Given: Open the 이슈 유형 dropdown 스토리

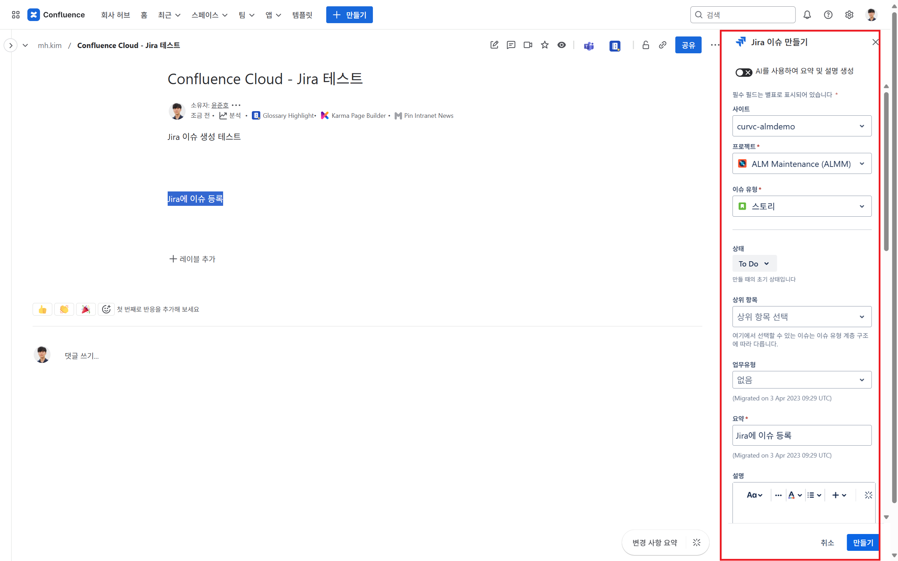Looking at the screenshot, I should coord(802,206).
